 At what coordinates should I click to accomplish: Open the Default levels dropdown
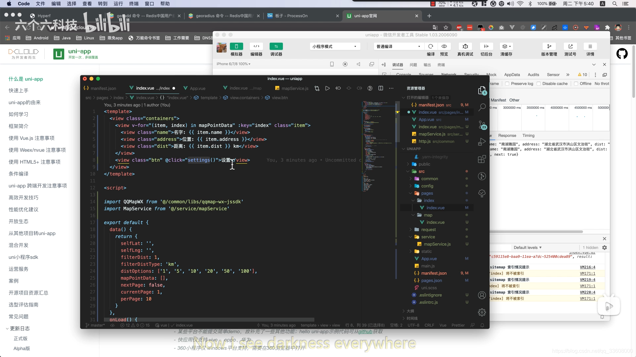527,248
